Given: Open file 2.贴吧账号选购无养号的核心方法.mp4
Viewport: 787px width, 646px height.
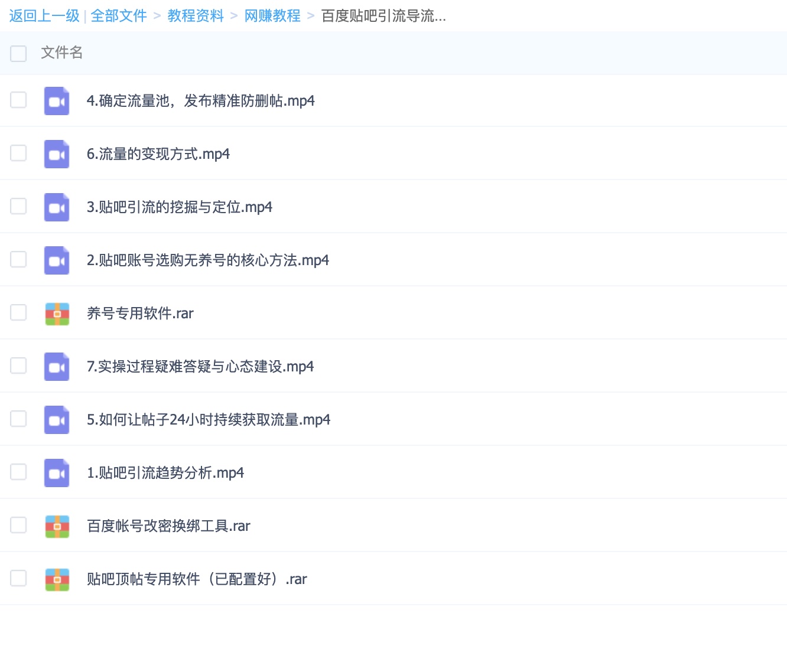Looking at the screenshot, I should click(208, 260).
